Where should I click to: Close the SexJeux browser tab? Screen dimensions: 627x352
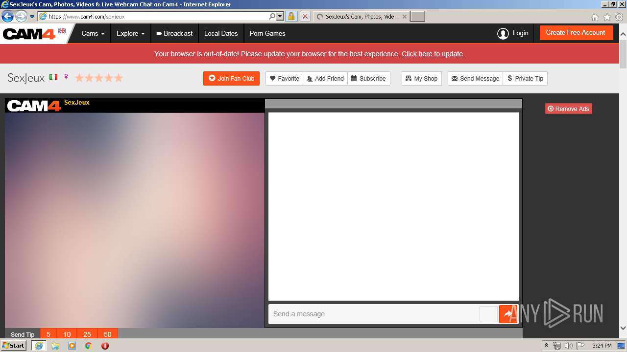(404, 17)
